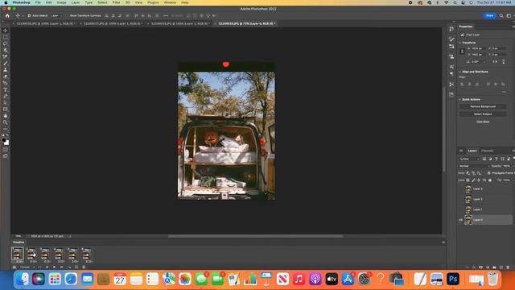Screen dimensions: 515x290
Task: Click the Change Screen Mode icon
Action: 6,156
